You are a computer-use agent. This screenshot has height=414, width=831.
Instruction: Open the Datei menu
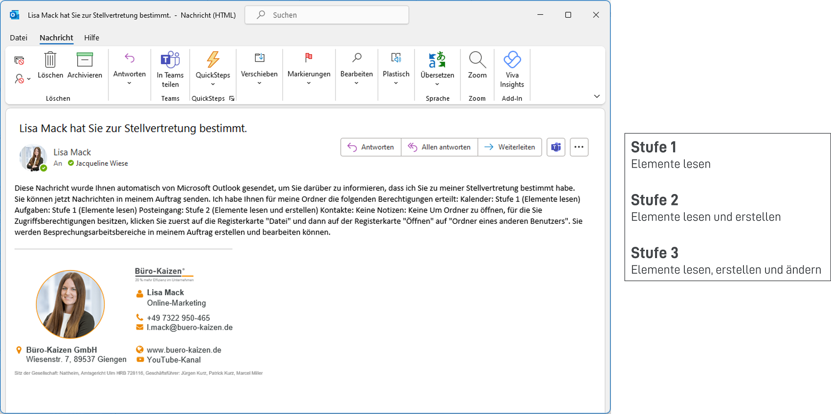pyautogui.click(x=19, y=38)
